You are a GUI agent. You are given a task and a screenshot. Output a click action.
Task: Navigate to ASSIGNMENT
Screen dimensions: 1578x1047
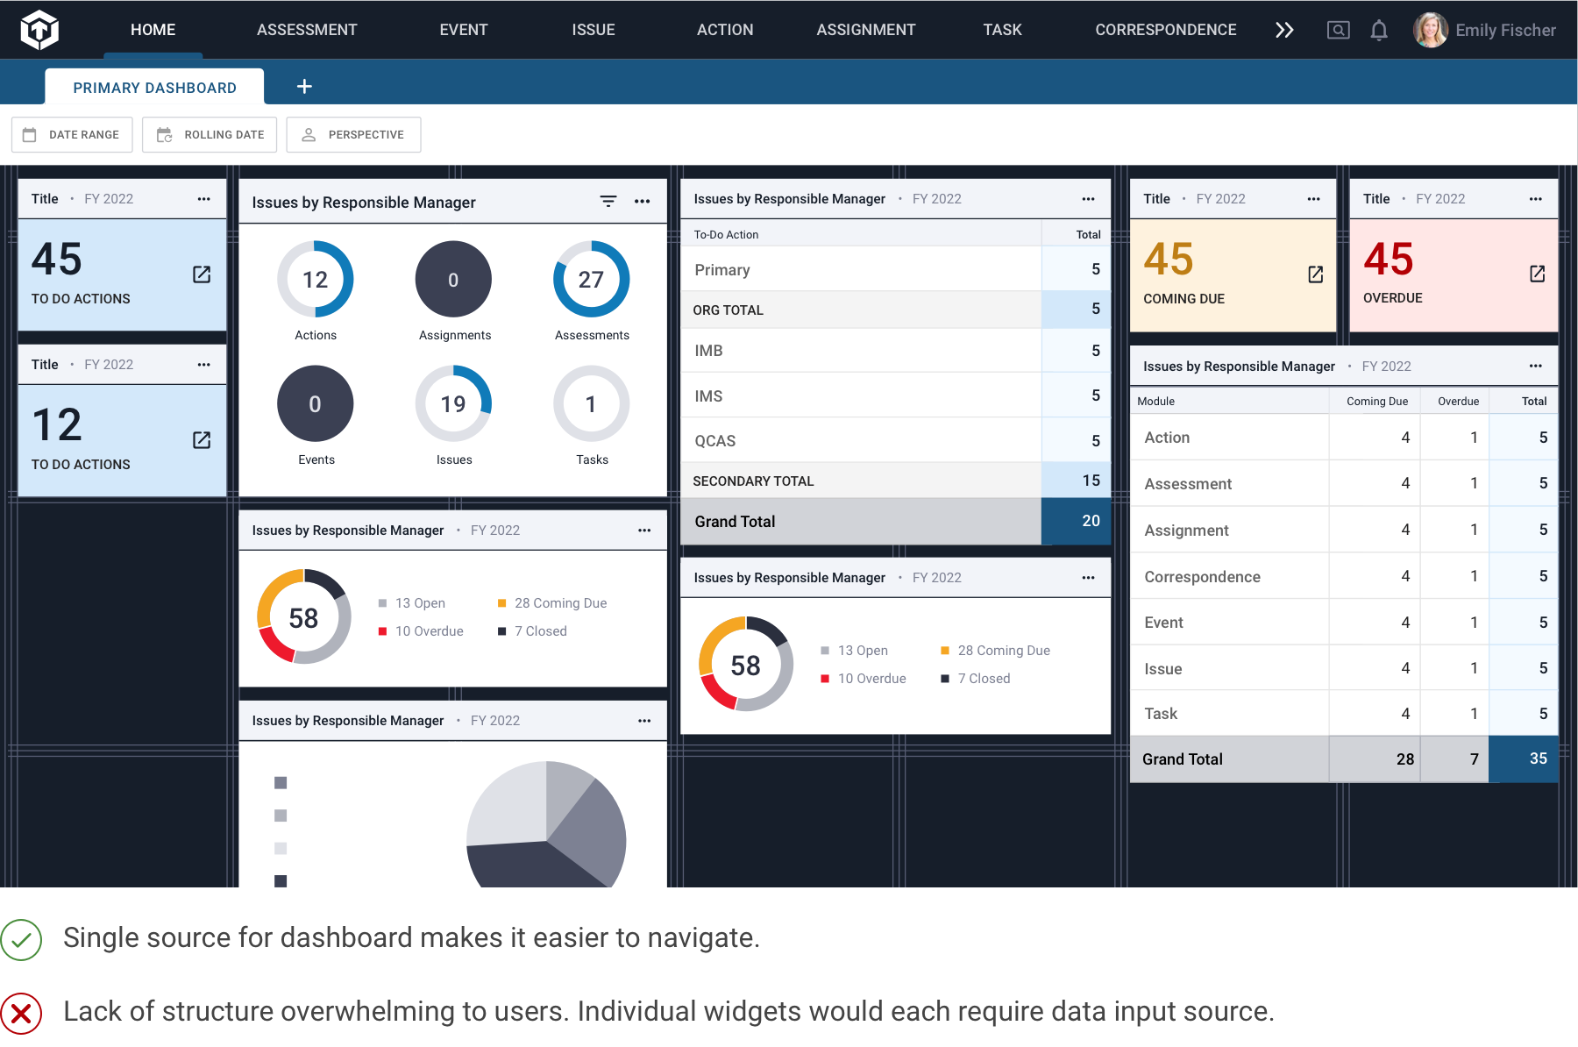point(866,30)
